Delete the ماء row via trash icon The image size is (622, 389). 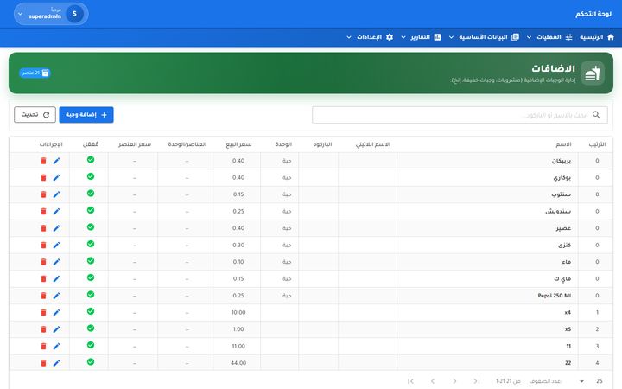(x=44, y=262)
